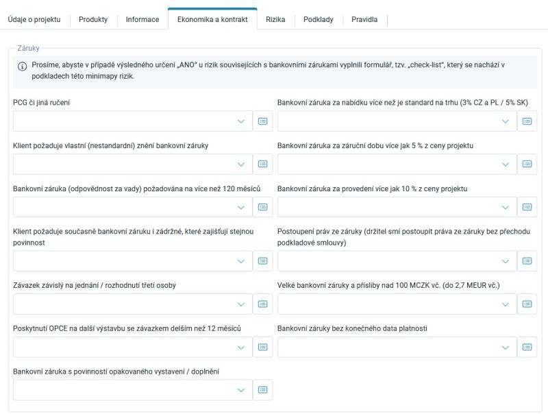Open note icon for Závazek závislý na jednání

263,304
